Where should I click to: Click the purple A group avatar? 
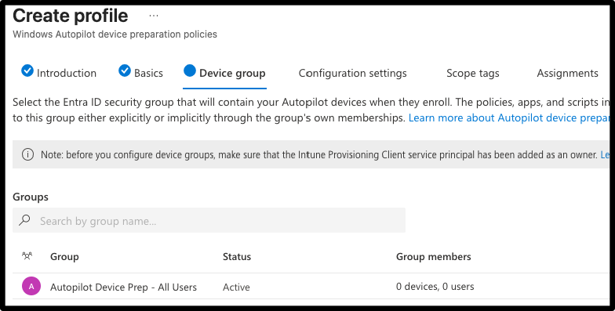click(31, 287)
